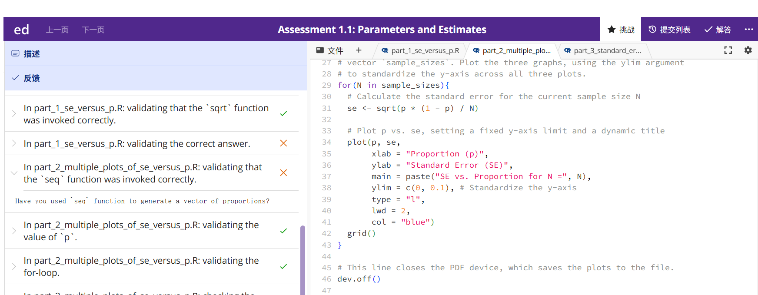Click R icon on part_3 tab
Viewport: 758px width, 295px height.
point(567,50)
